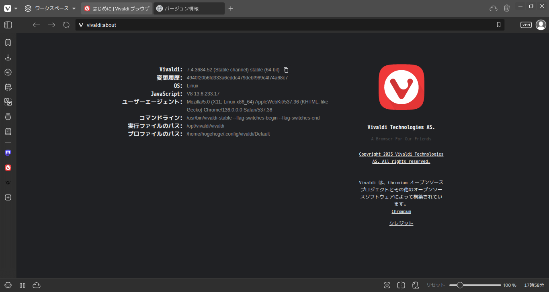The height and width of the screenshot is (292, 549).
Task: Open the Translate panel in the sidebar
Action: pyautogui.click(x=8, y=102)
